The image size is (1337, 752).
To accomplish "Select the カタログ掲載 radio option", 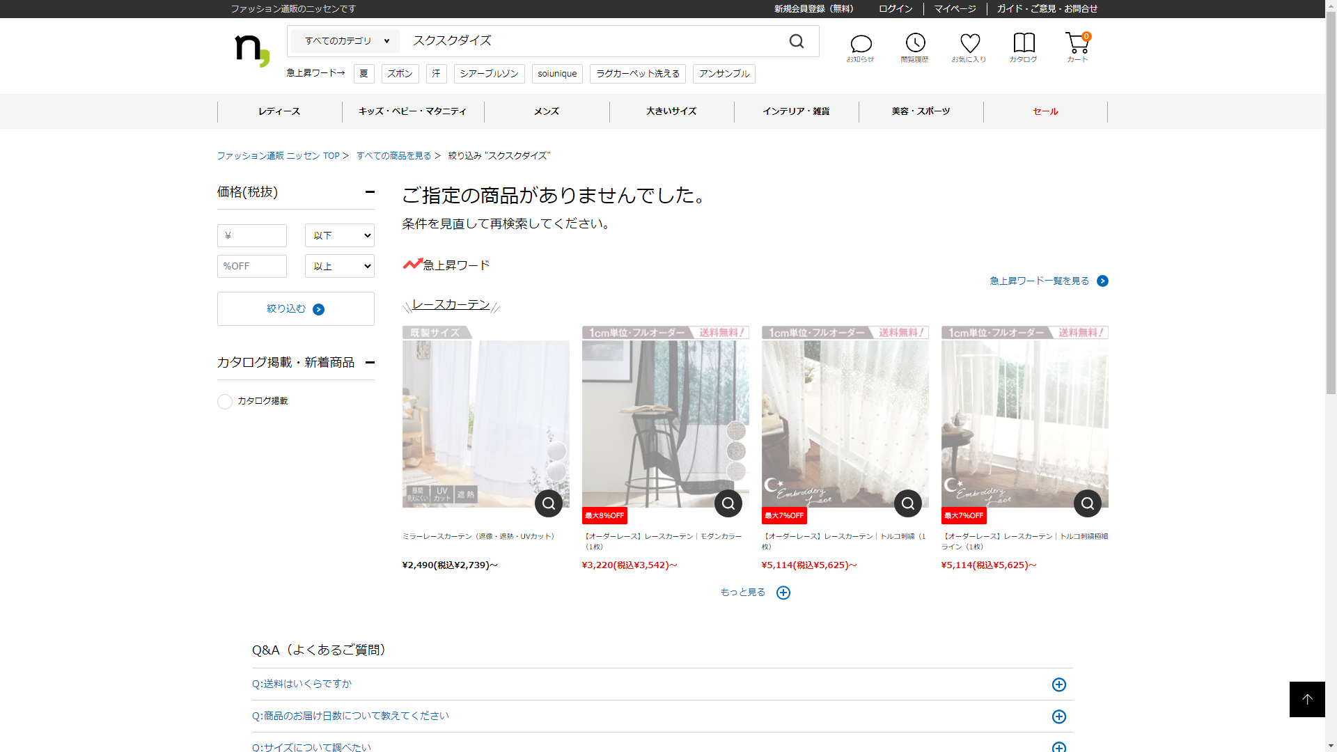I will point(225,402).
